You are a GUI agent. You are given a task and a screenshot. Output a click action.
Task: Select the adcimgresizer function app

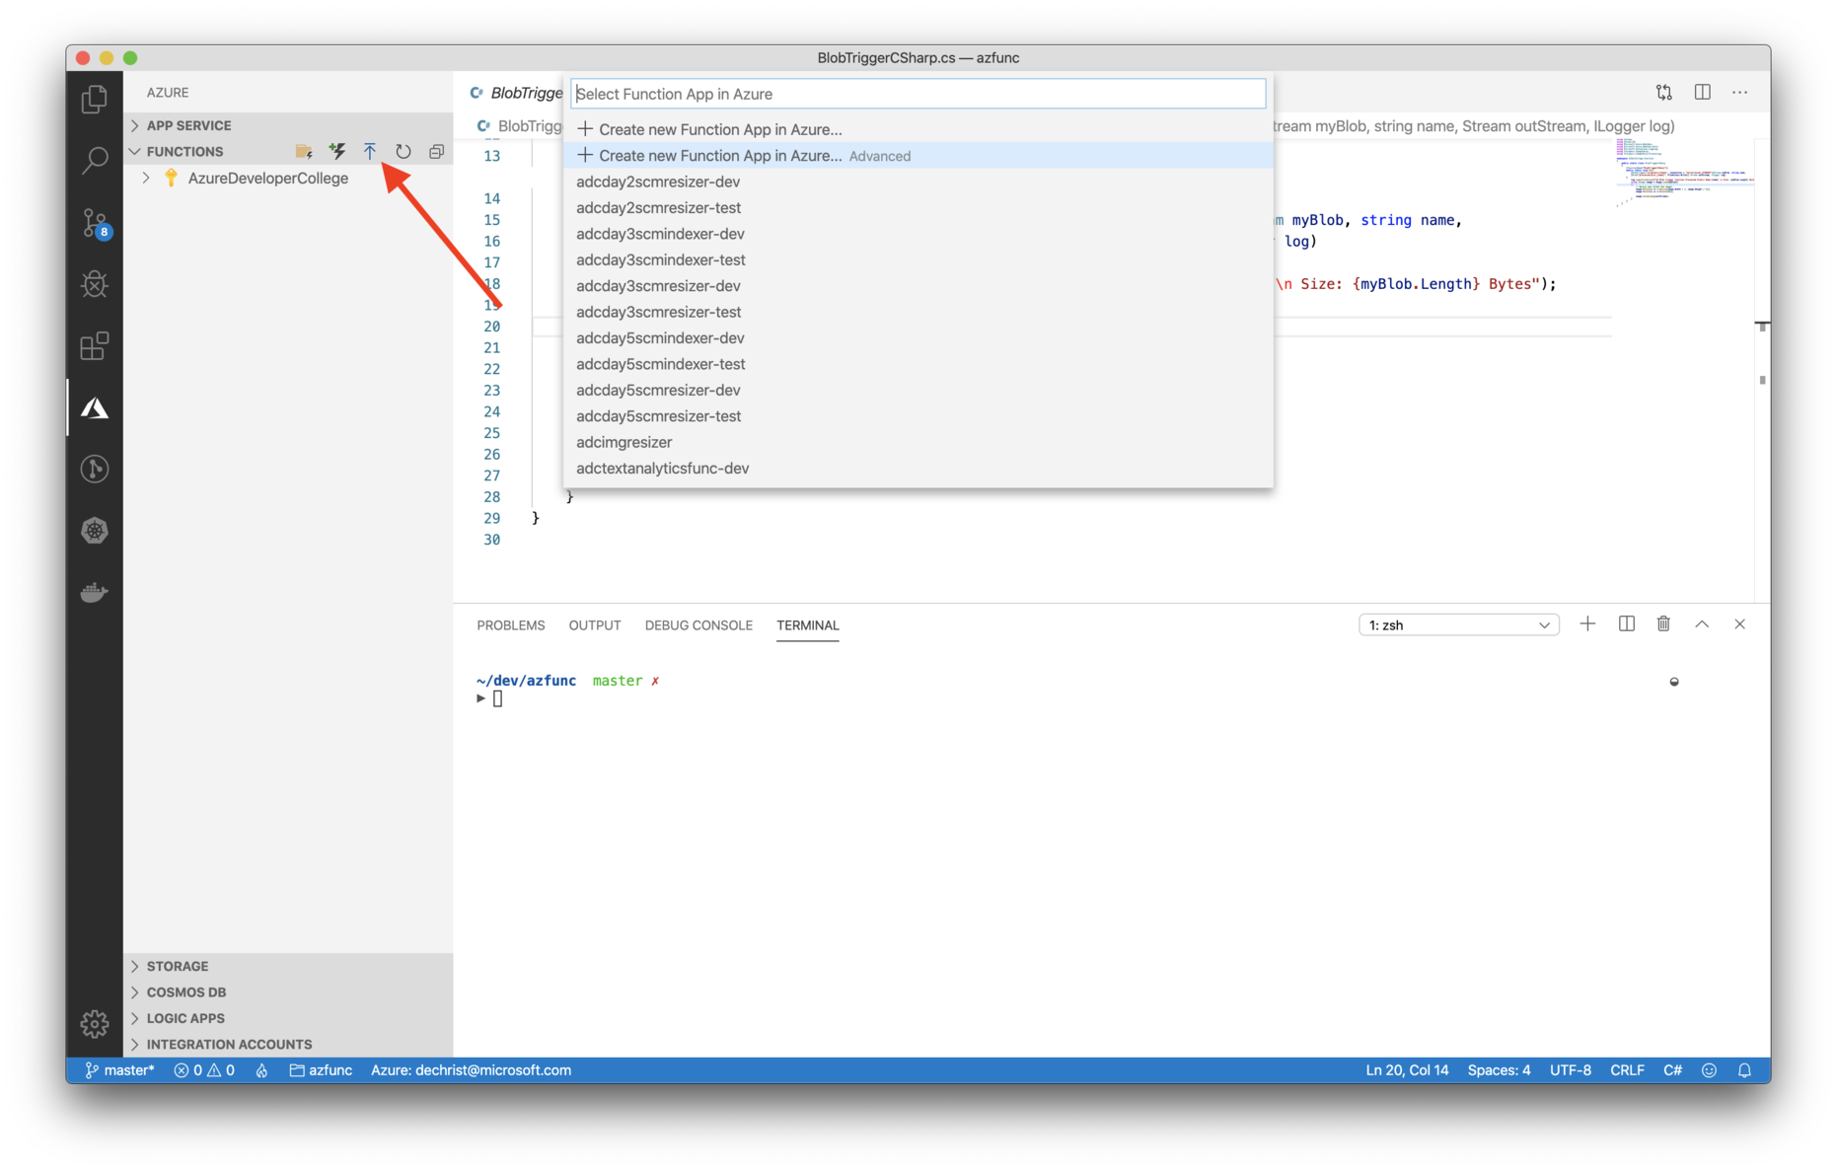(x=624, y=442)
